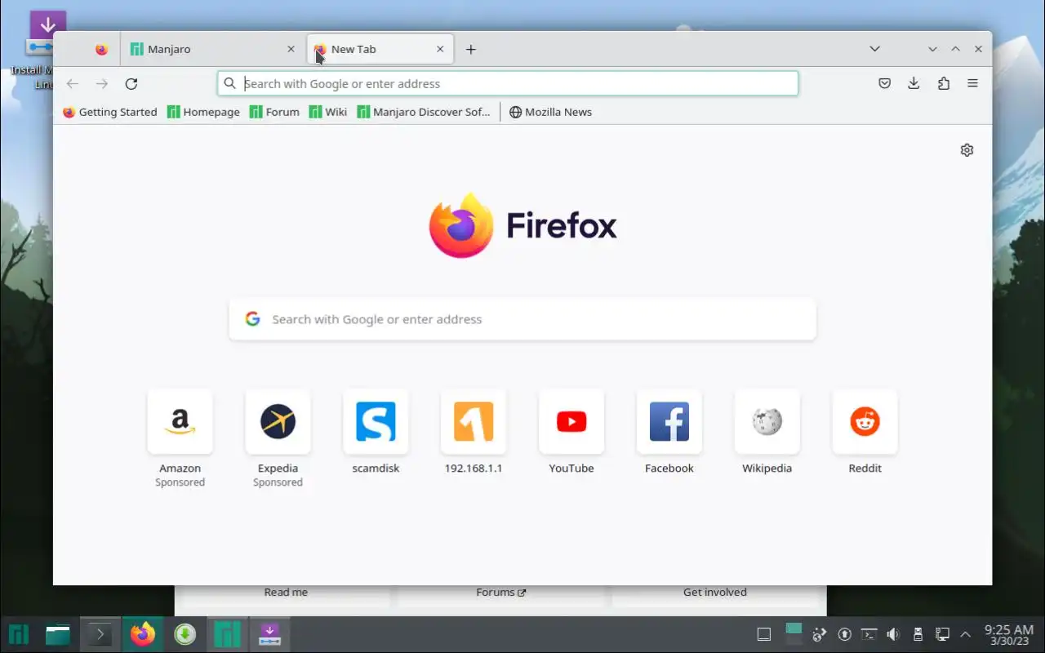Image resolution: width=1045 pixels, height=653 pixels.
Task: Open the Homepage bookmark
Action: (x=203, y=112)
